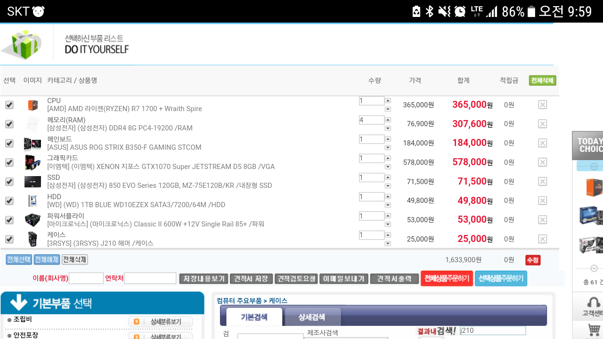Open the Samsung 850 EVO SSD thumbnail
Screen dimensions: 603x339
tap(33, 182)
